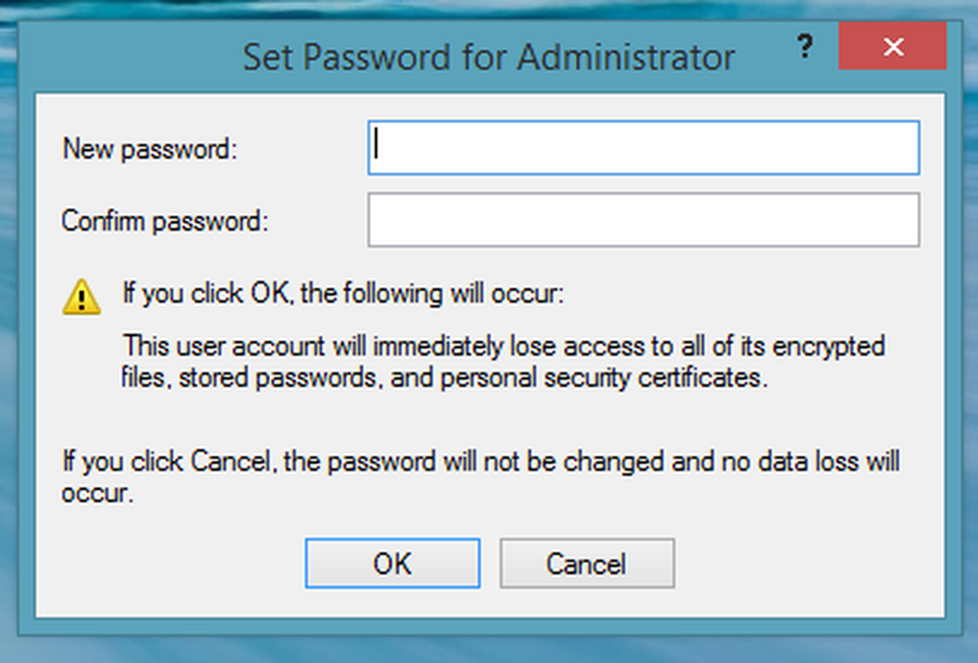Click "If you click OK" warning heading

[342, 294]
